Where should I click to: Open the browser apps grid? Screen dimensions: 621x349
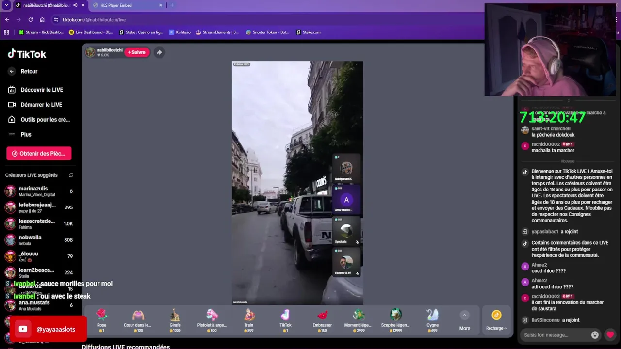[x=6, y=32]
